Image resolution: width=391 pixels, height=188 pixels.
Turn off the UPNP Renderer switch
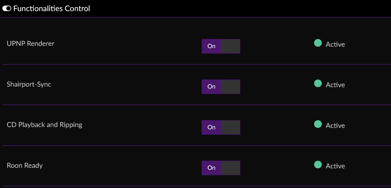(221, 46)
